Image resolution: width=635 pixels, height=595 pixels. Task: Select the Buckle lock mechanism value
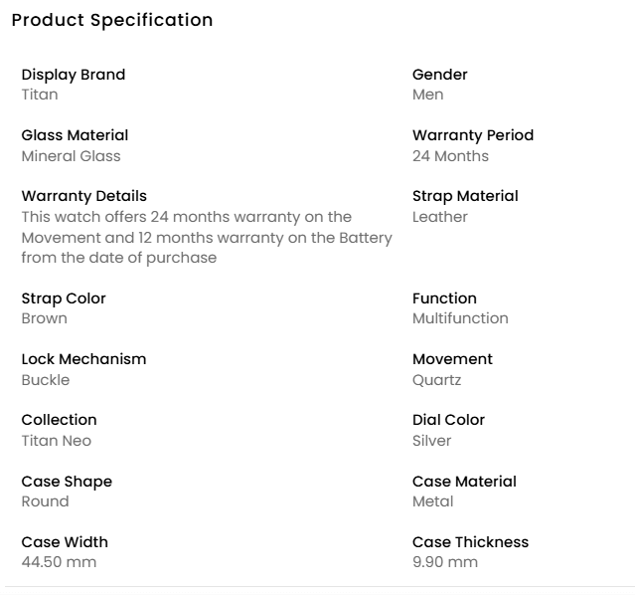coord(46,380)
